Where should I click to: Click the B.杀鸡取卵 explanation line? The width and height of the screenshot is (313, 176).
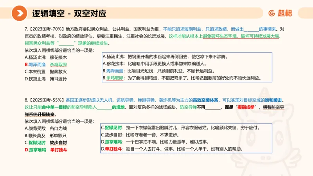tap(182, 78)
